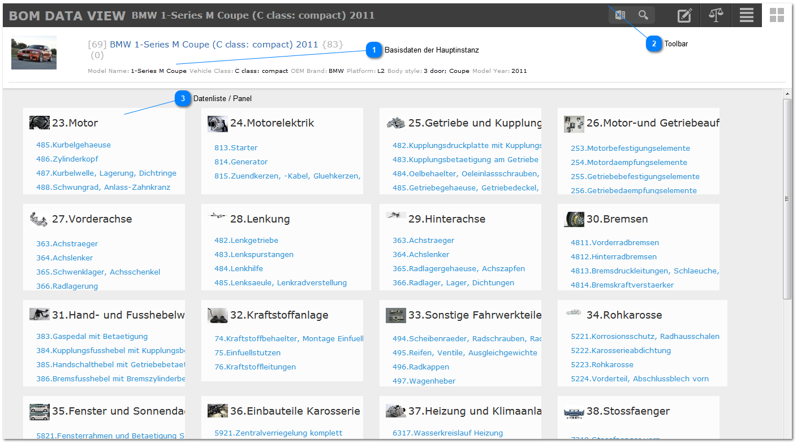Viewport: 797px width, 444px height.
Task: Open compare via balance scale icon
Action: pos(716,15)
